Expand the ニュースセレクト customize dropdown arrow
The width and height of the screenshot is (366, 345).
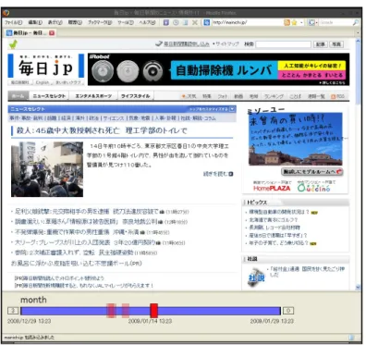pos(232,109)
